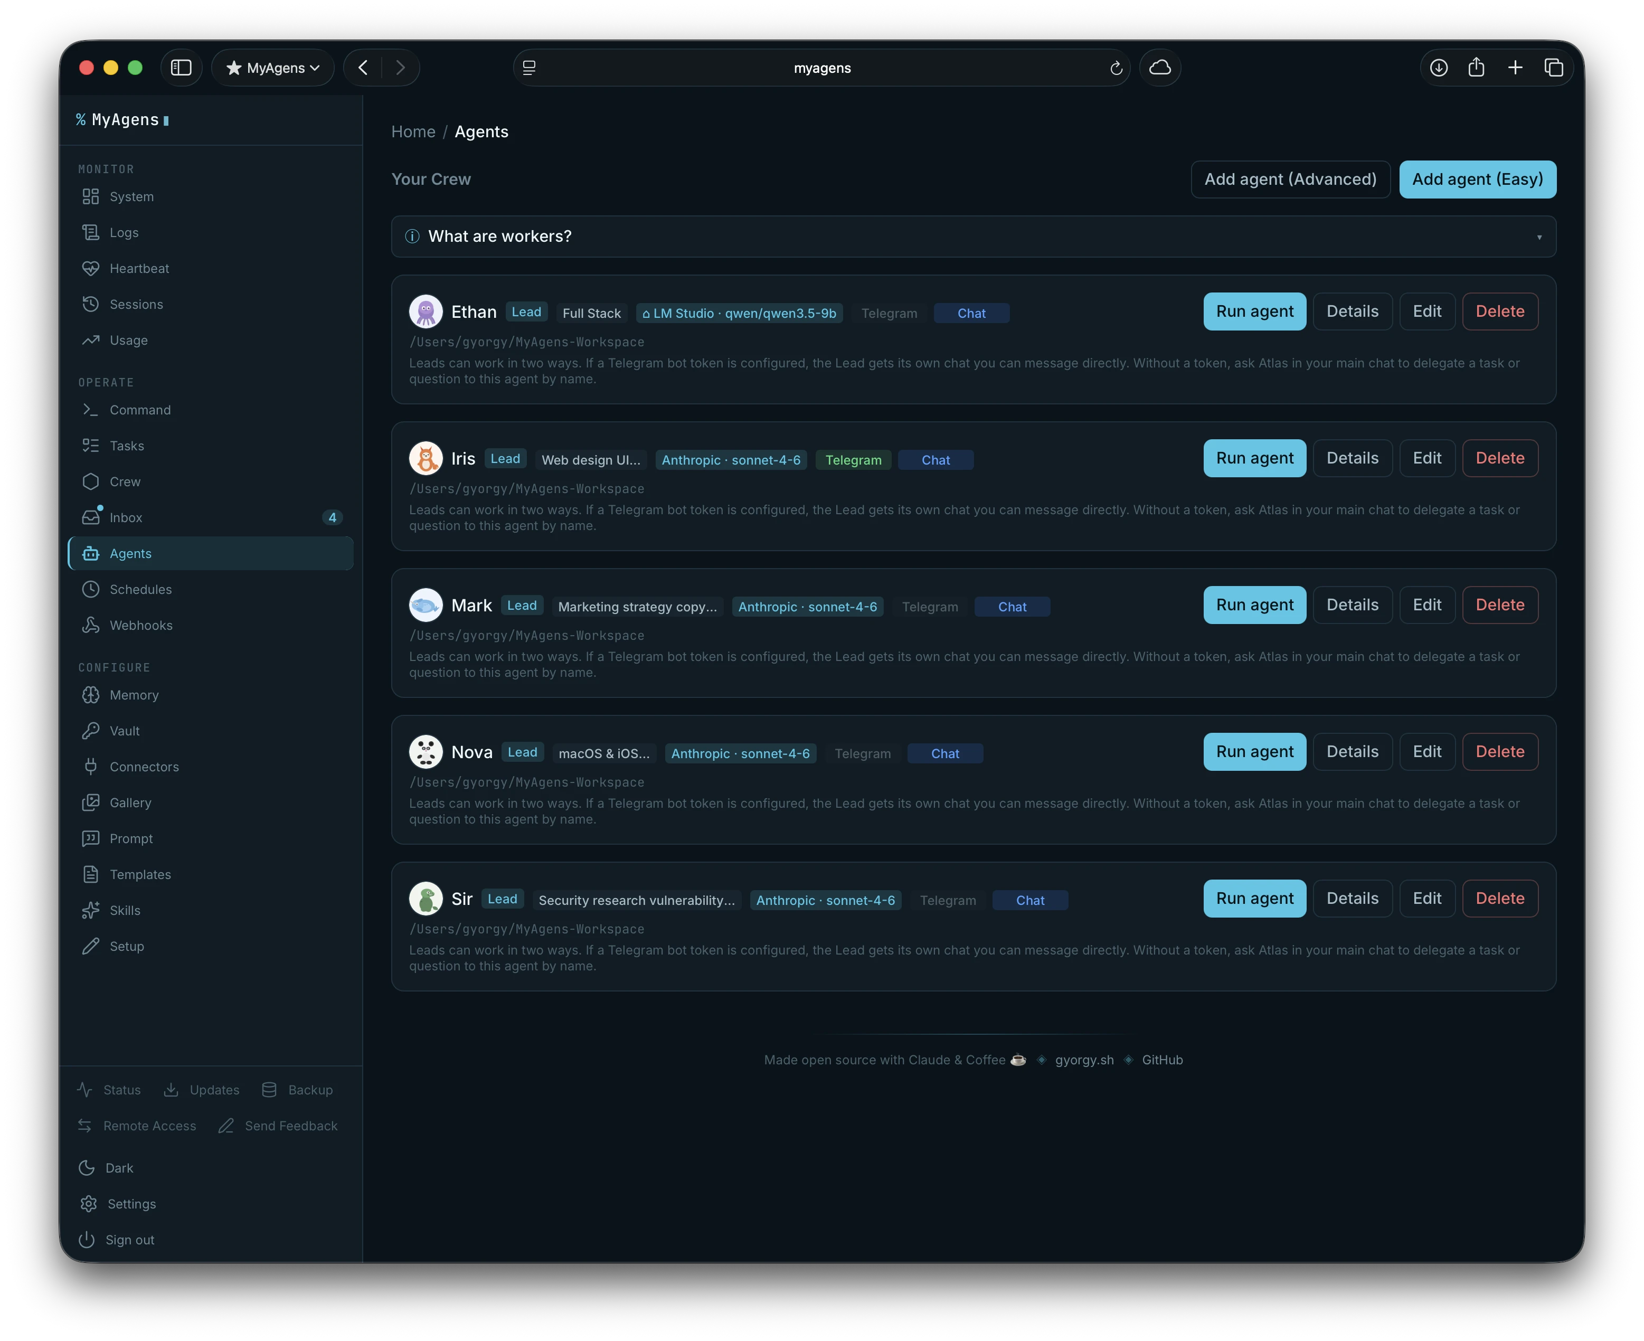Viewport: 1644px width, 1341px height.
Task: Open Chat with Sir
Action: point(1030,900)
